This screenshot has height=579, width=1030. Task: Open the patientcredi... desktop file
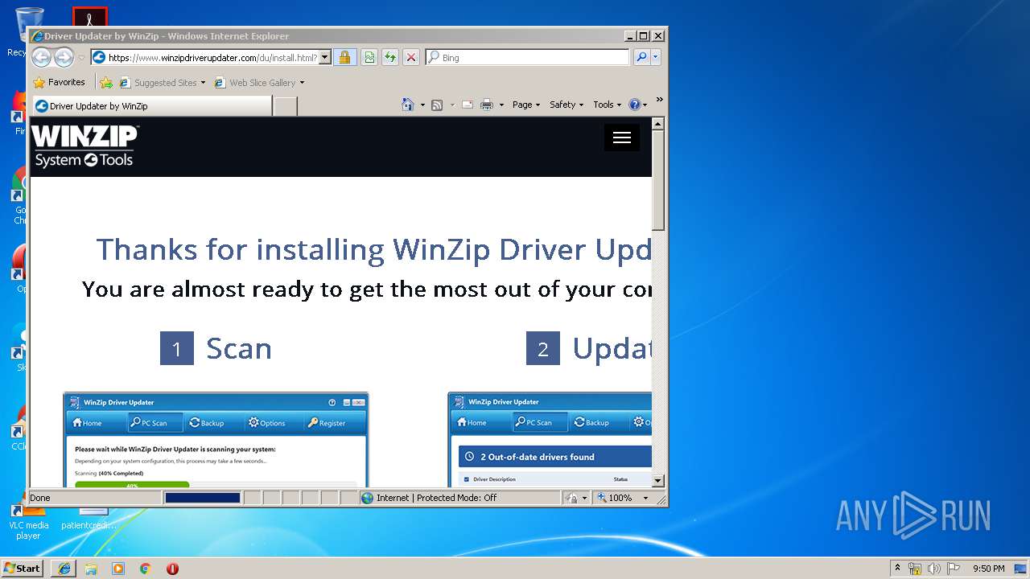coord(89,519)
